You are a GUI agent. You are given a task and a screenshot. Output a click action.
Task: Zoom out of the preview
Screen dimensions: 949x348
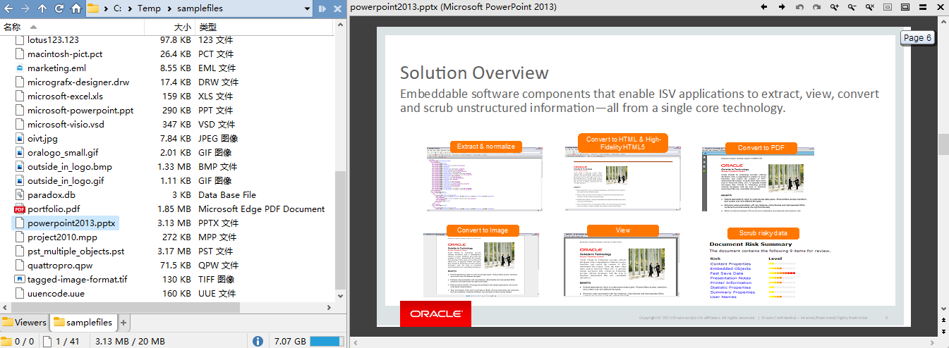(852, 7)
